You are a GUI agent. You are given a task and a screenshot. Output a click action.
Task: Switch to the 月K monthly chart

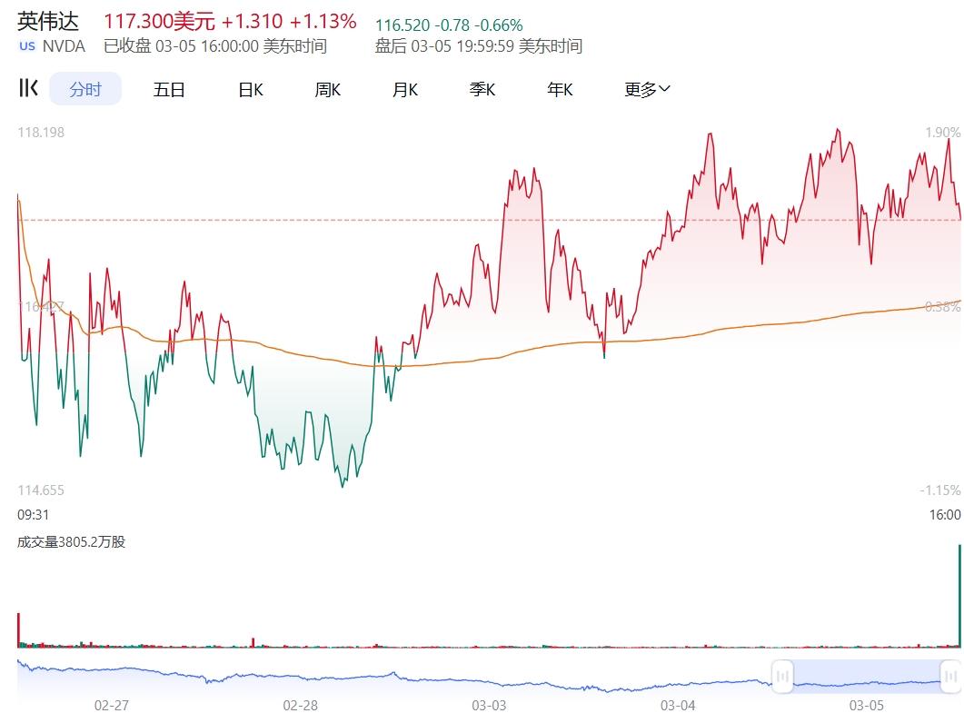point(404,89)
